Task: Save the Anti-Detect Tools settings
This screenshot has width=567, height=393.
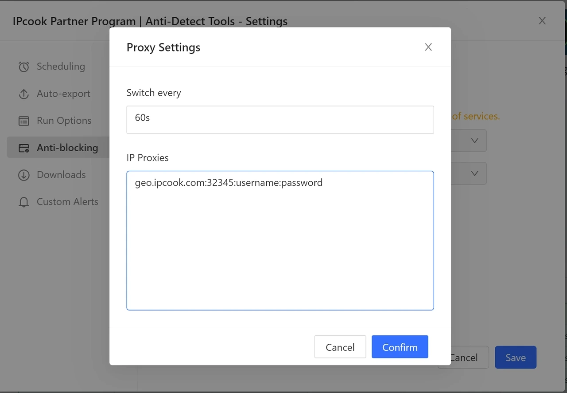Action: (515, 357)
